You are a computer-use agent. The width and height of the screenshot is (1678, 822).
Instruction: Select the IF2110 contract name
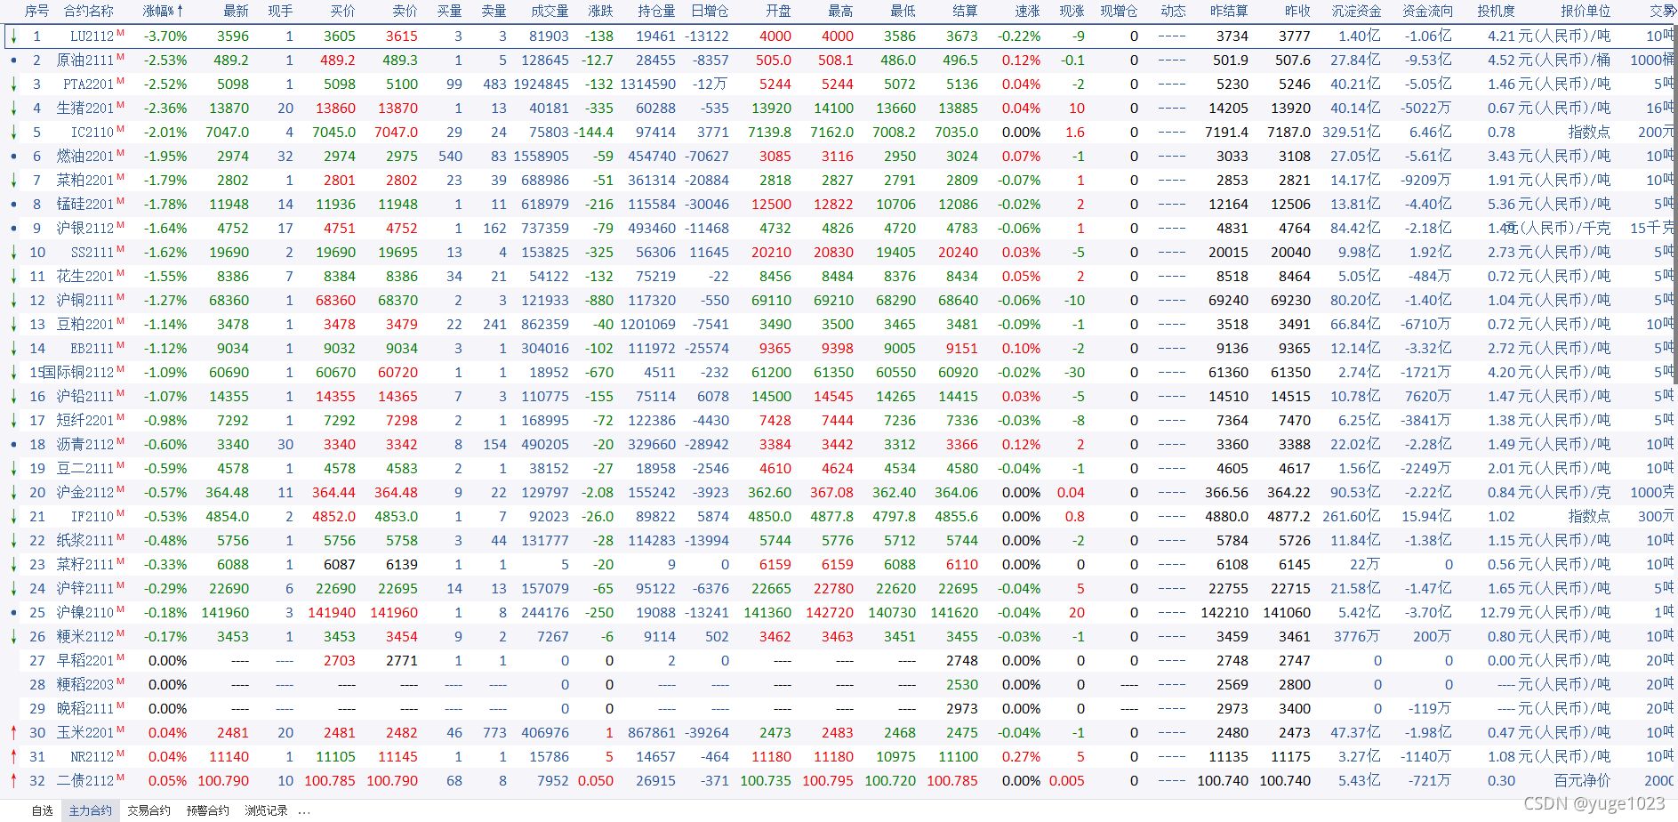click(x=92, y=517)
